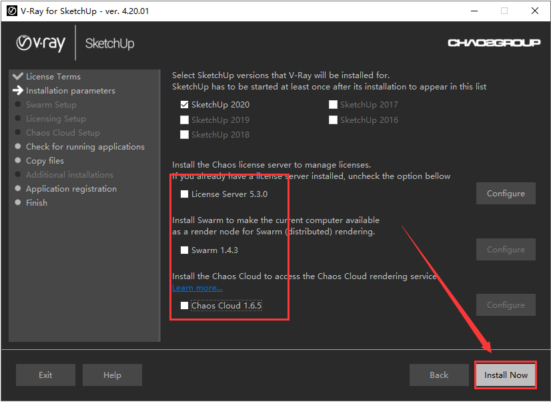Image resolution: width=551 pixels, height=402 pixels.
Task: Click 'Install the Chaos license server' text
Action: pos(271,164)
